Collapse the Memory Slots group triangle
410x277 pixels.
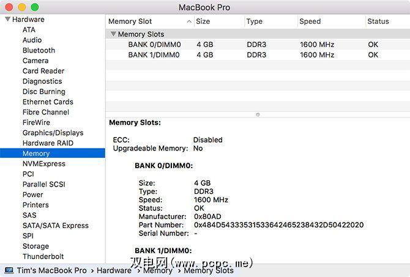(113, 34)
